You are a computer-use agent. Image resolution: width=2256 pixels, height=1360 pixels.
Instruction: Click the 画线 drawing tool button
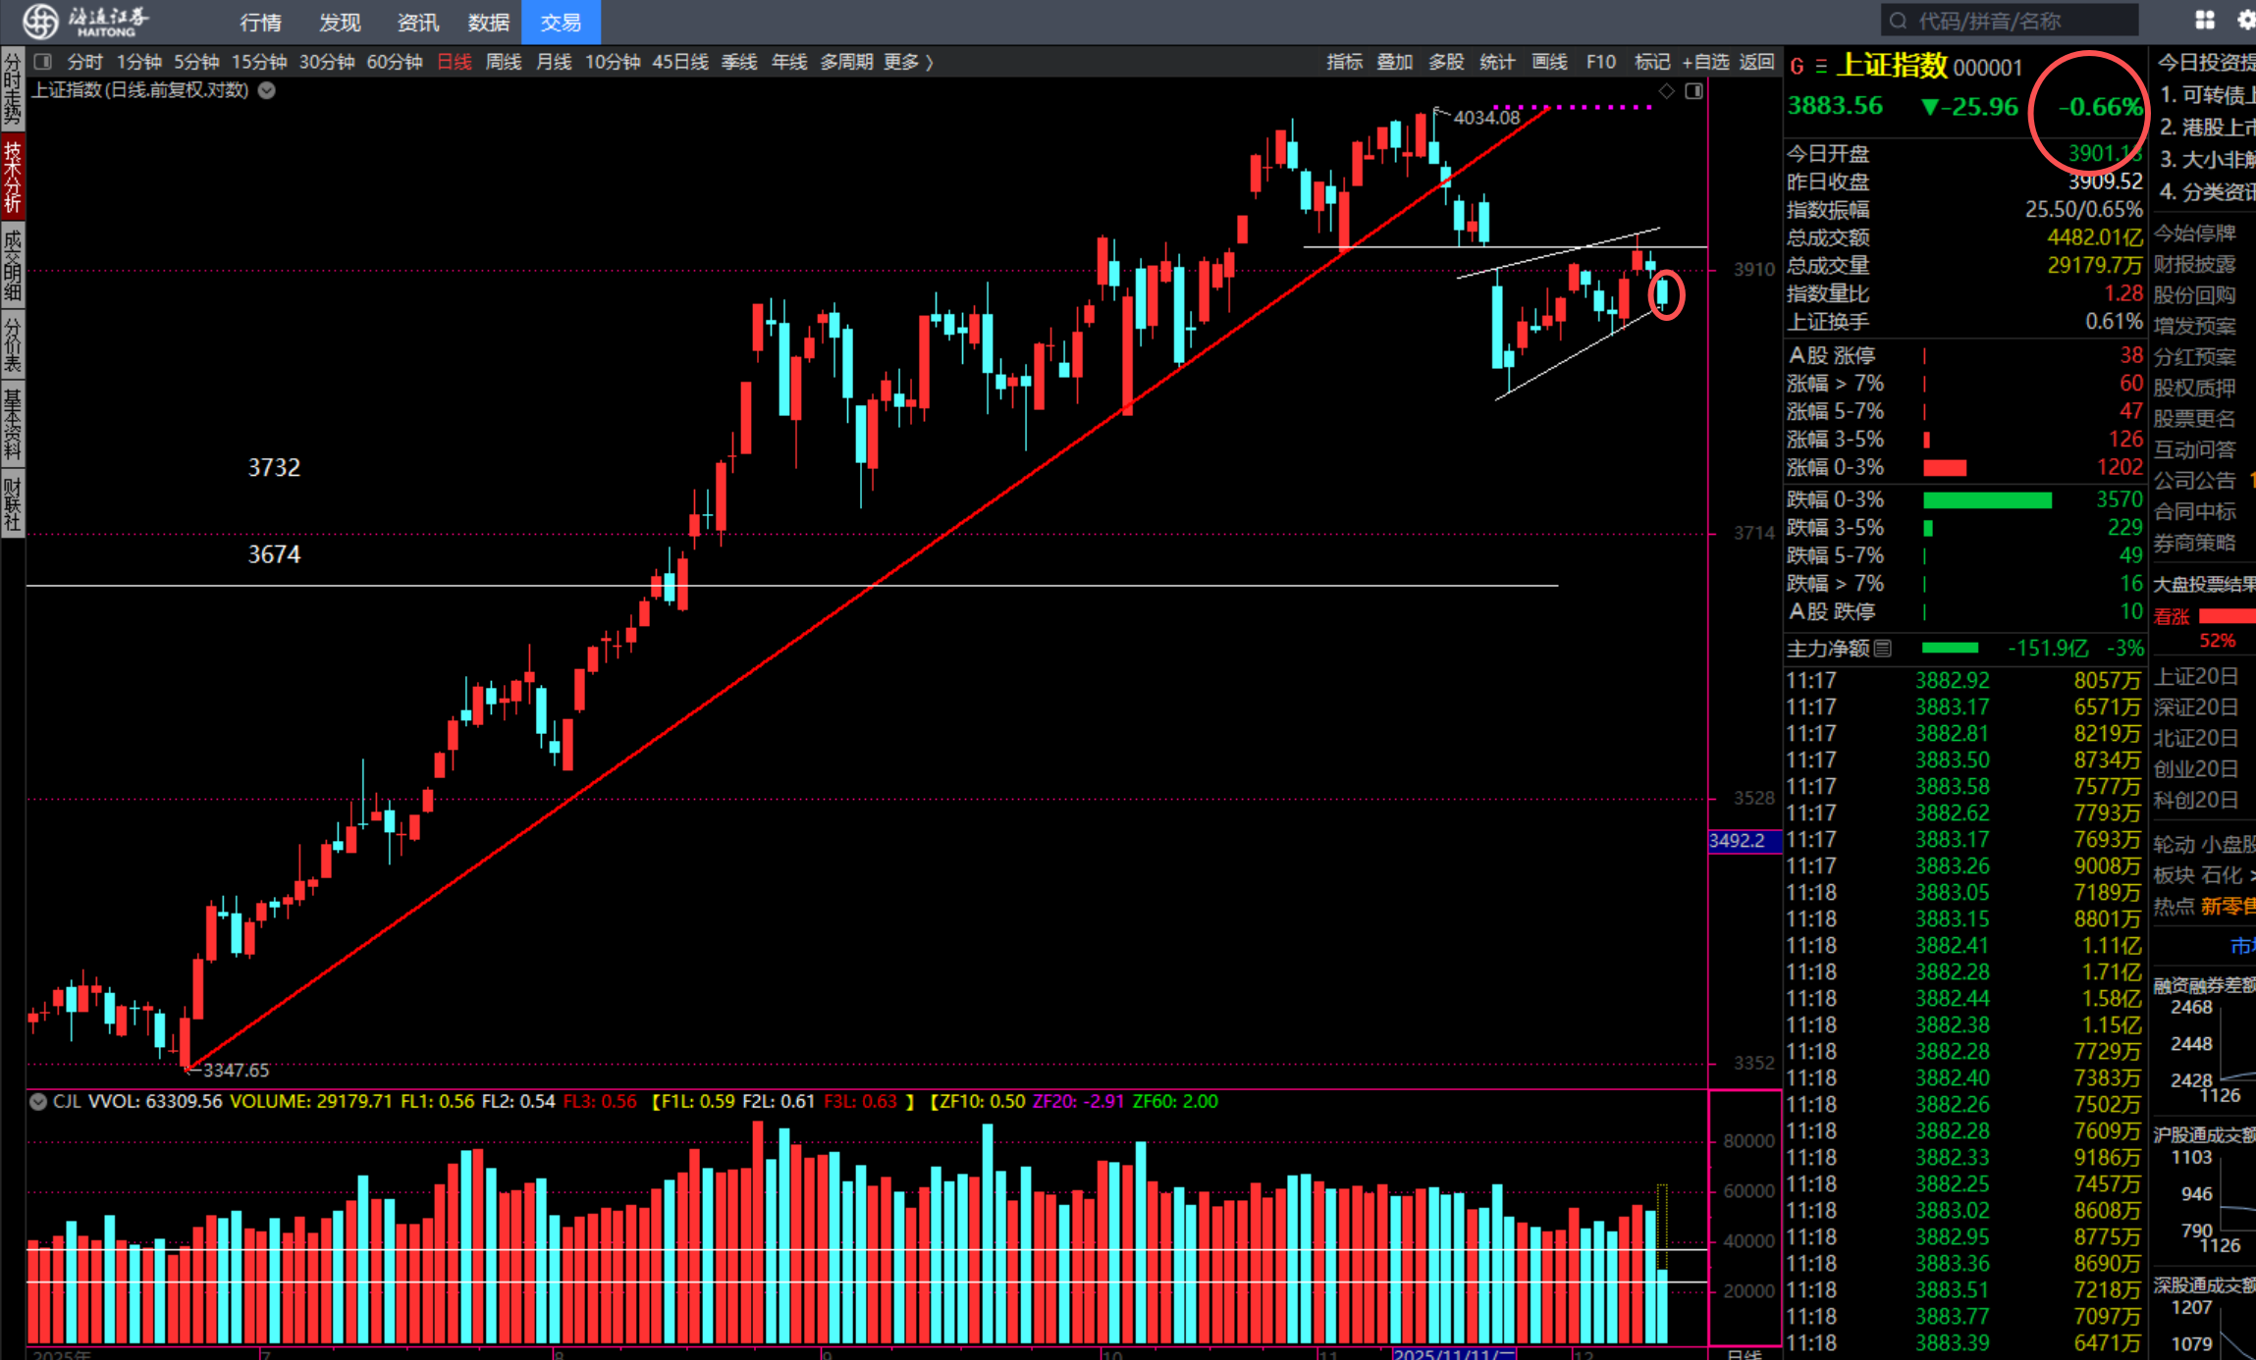pos(1549,62)
